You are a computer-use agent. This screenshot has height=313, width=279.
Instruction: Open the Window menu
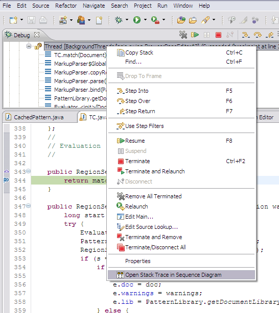(x=183, y=6)
